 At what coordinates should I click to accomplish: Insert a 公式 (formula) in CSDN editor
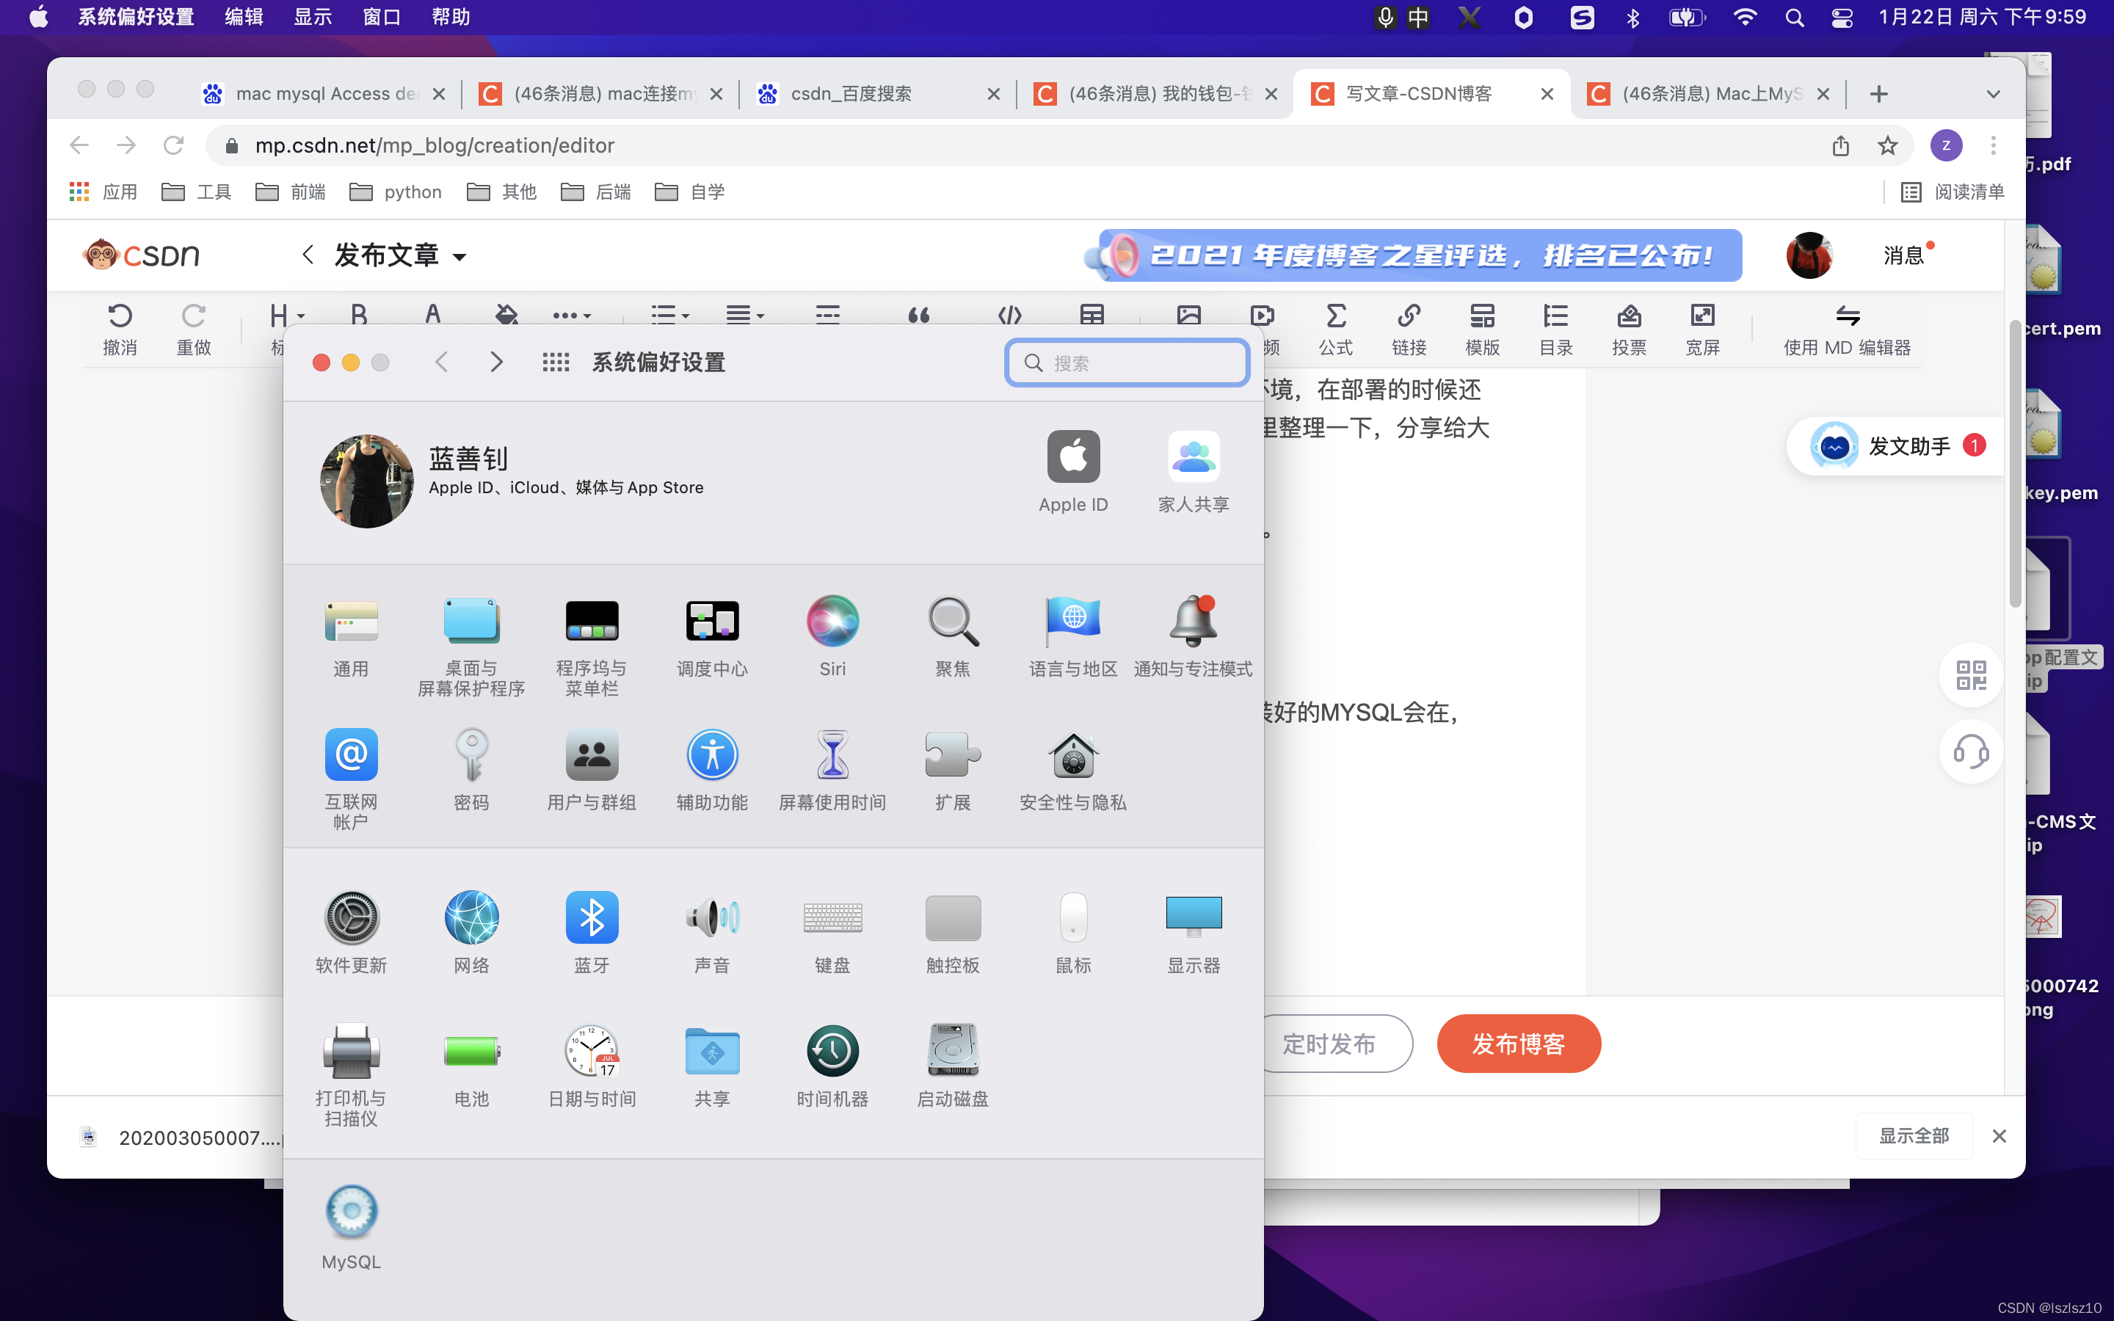[x=1336, y=330]
